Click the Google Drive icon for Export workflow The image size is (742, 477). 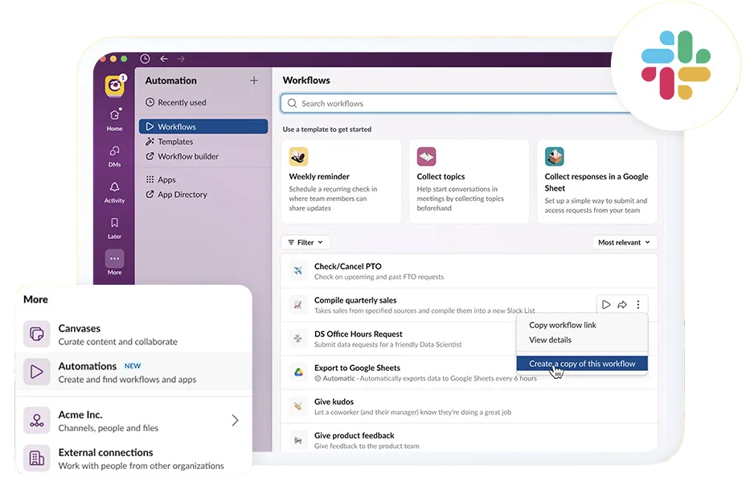coord(298,372)
